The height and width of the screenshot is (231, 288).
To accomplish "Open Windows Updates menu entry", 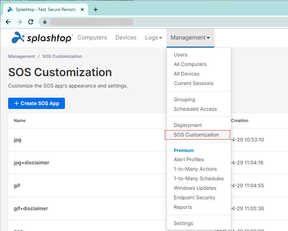I will [195, 188].
